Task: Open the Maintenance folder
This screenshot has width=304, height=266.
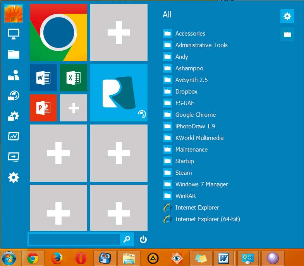Action: [185, 150]
